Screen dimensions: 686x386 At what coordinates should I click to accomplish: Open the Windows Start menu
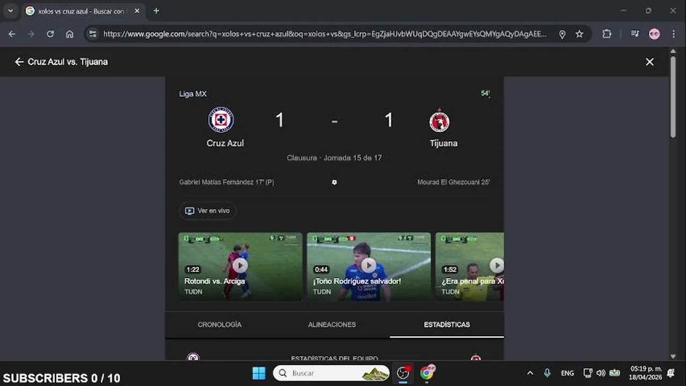259,373
